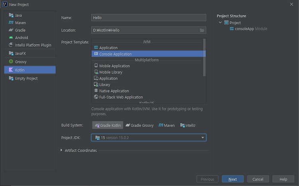Expand Artifact Coordinates section
299x186 pixels.
[61, 150]
